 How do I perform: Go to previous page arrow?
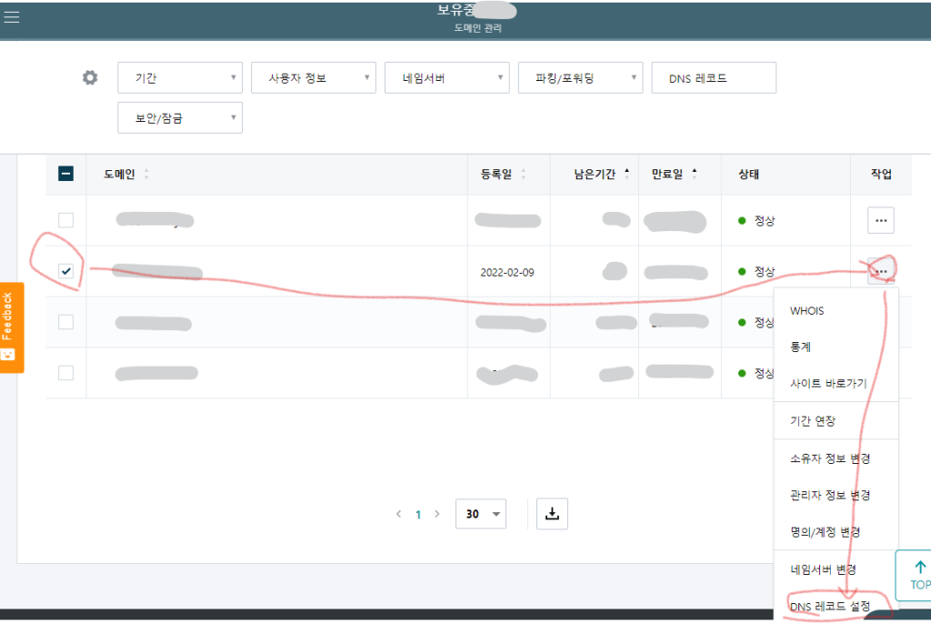(398, 514)
